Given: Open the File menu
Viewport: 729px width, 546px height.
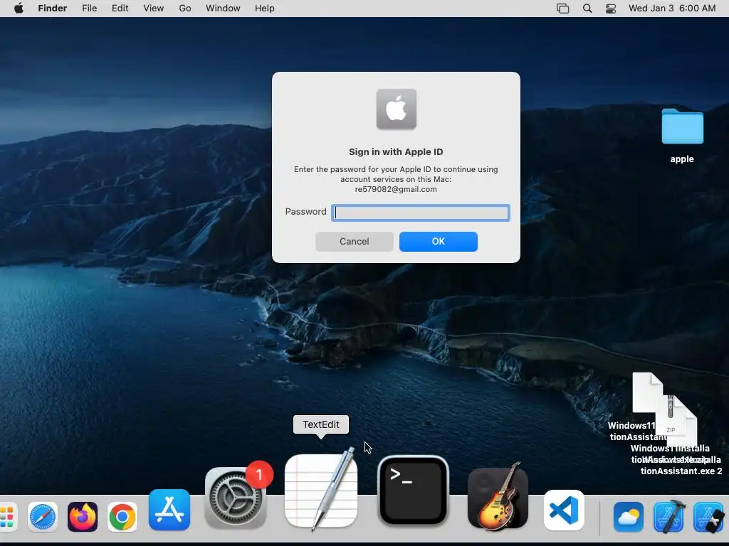Looking at the screenshot, I should [89, 9].
